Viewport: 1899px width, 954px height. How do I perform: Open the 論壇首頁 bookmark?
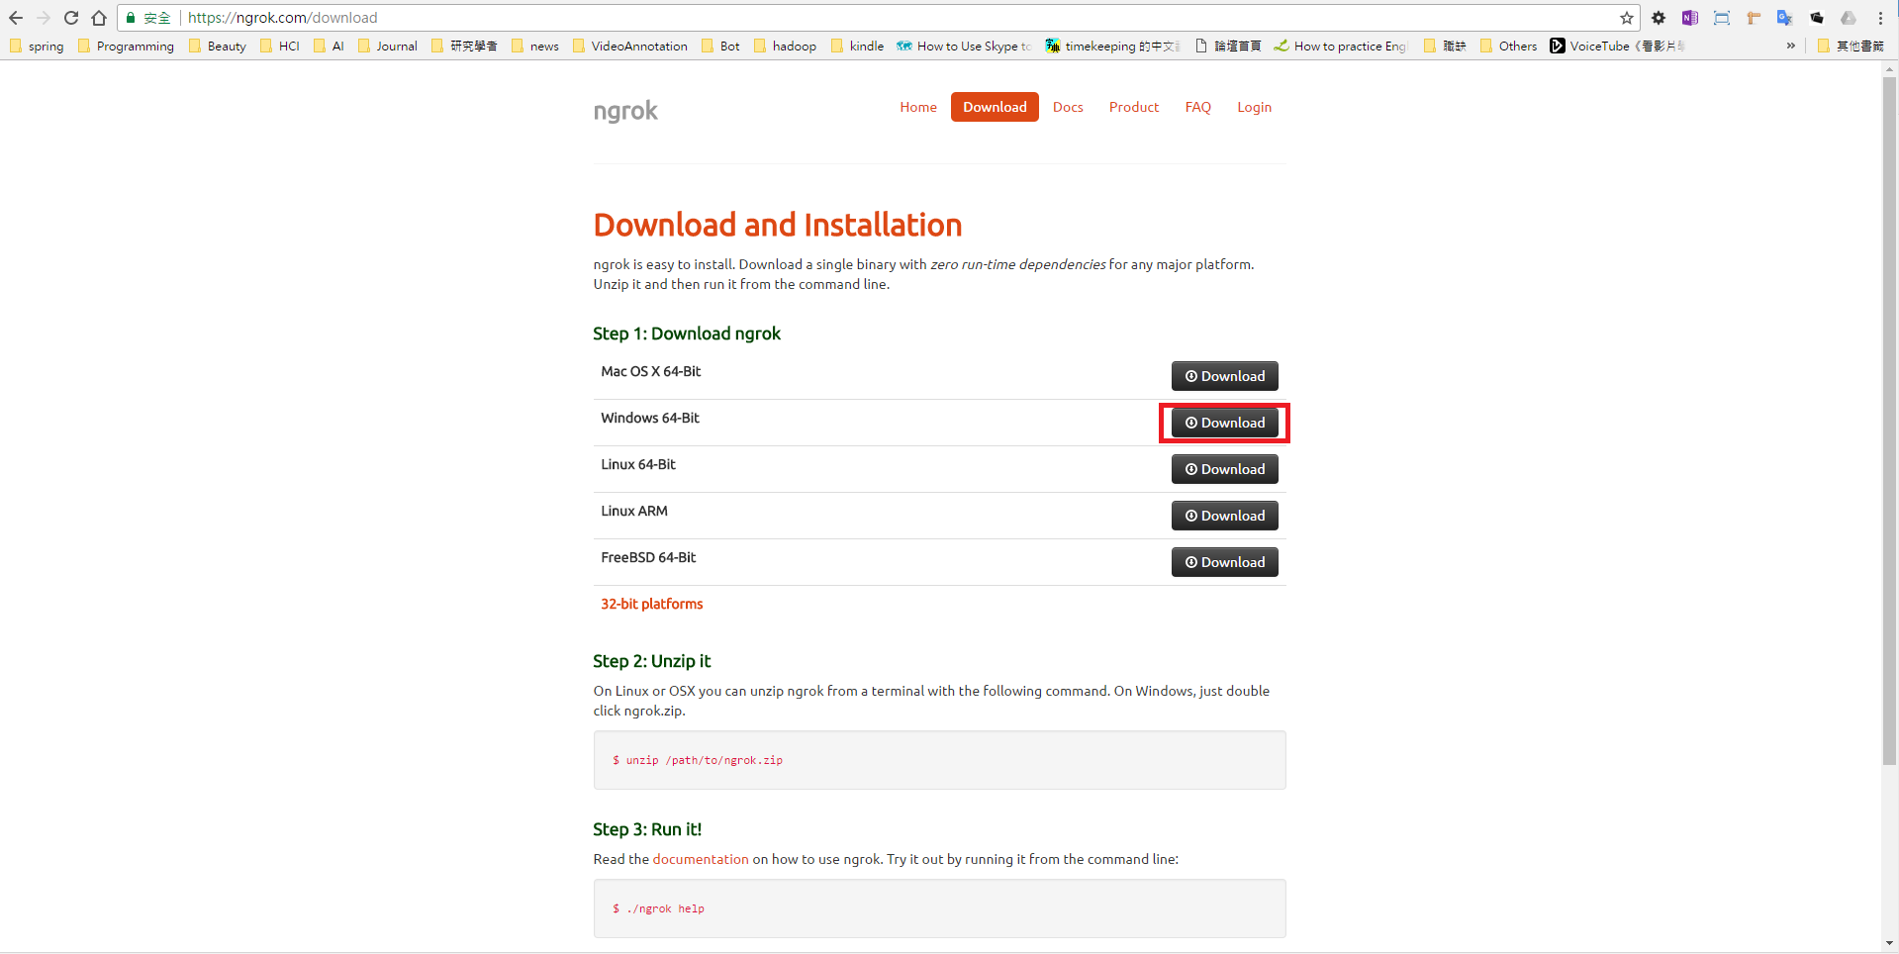coord(1228,46)
